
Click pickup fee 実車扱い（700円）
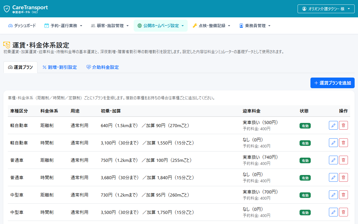click(x=261, y=192)
